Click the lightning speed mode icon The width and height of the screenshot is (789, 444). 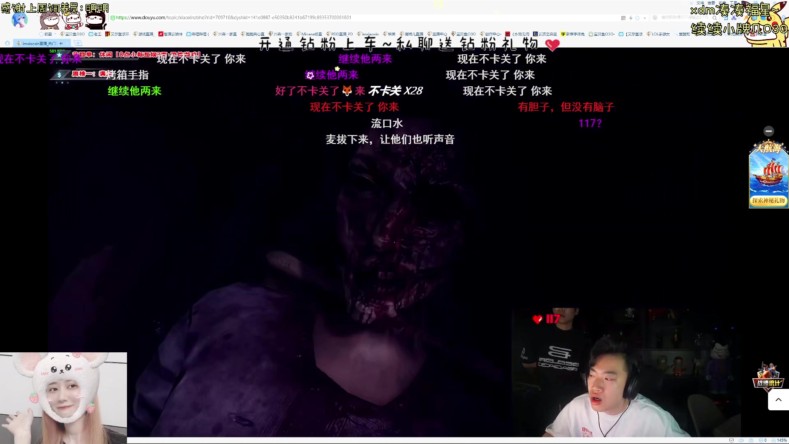(630, 18)
